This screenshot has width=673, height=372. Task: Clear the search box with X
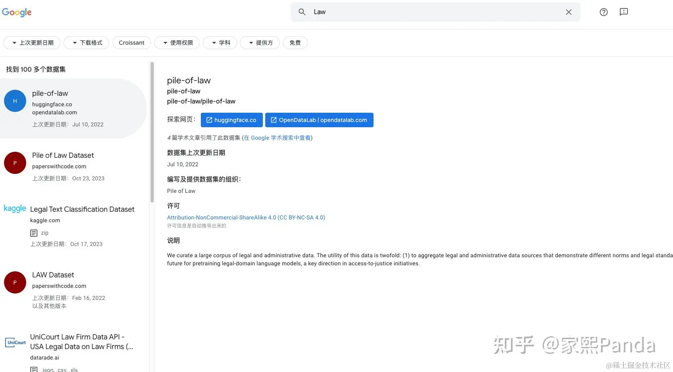pos(568,12)
